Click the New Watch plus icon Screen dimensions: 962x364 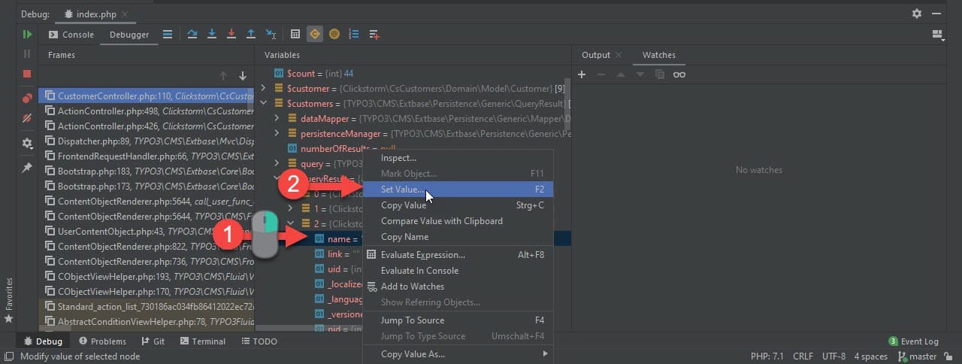click(x=582, y=74)
